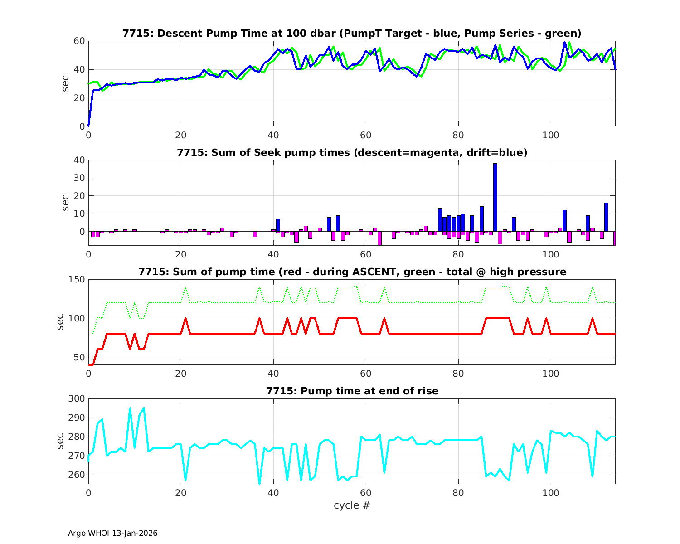Click the Descent Pump Time plot title

click(352, 33)
